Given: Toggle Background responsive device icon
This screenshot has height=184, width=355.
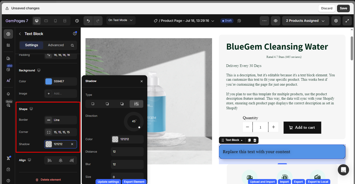Looking at the screenshot, I should (x=39, y=70).
